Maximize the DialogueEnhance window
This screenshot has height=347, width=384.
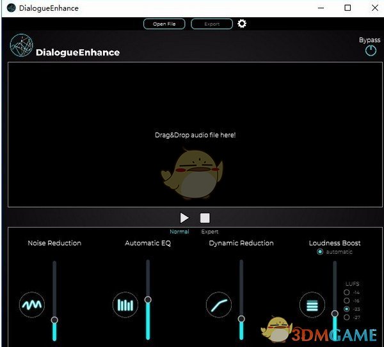point(348,8)
